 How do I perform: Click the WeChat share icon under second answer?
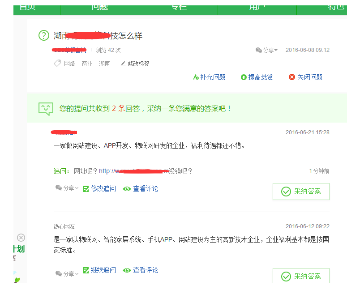point(58,273)
